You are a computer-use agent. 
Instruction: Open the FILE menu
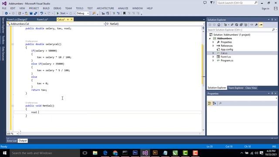4,8
